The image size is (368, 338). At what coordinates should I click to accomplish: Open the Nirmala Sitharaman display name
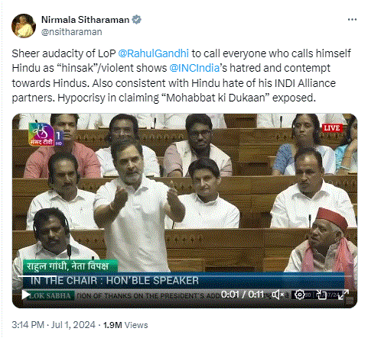tap(86, 20)
